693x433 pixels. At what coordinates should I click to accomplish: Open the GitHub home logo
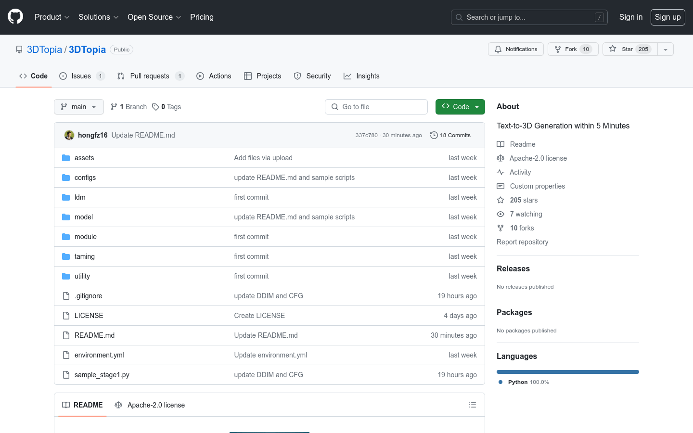(x=15, y=17)
